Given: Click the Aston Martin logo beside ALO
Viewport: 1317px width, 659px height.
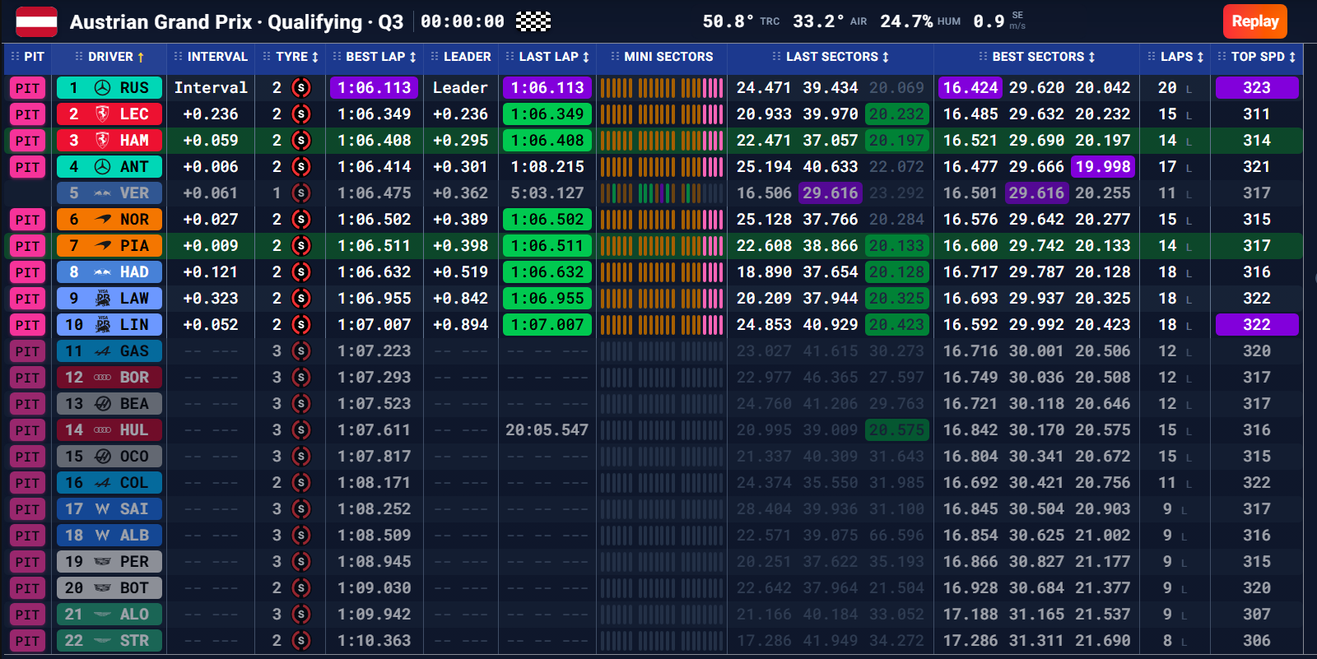Looking at the screenshot, I should coord(102,615).
